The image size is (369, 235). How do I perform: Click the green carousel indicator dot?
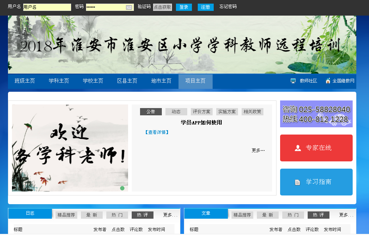(122, 188)
